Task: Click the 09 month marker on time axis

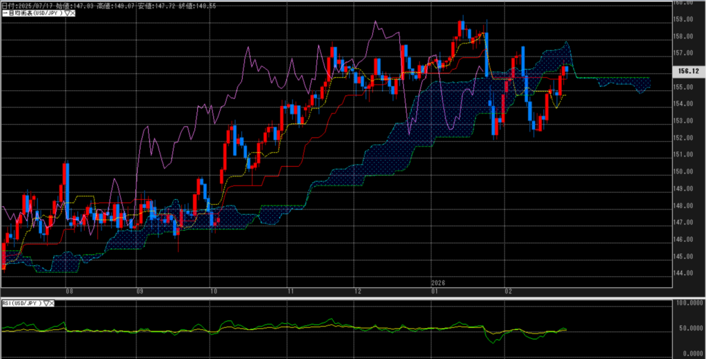Action: [139, 291]
